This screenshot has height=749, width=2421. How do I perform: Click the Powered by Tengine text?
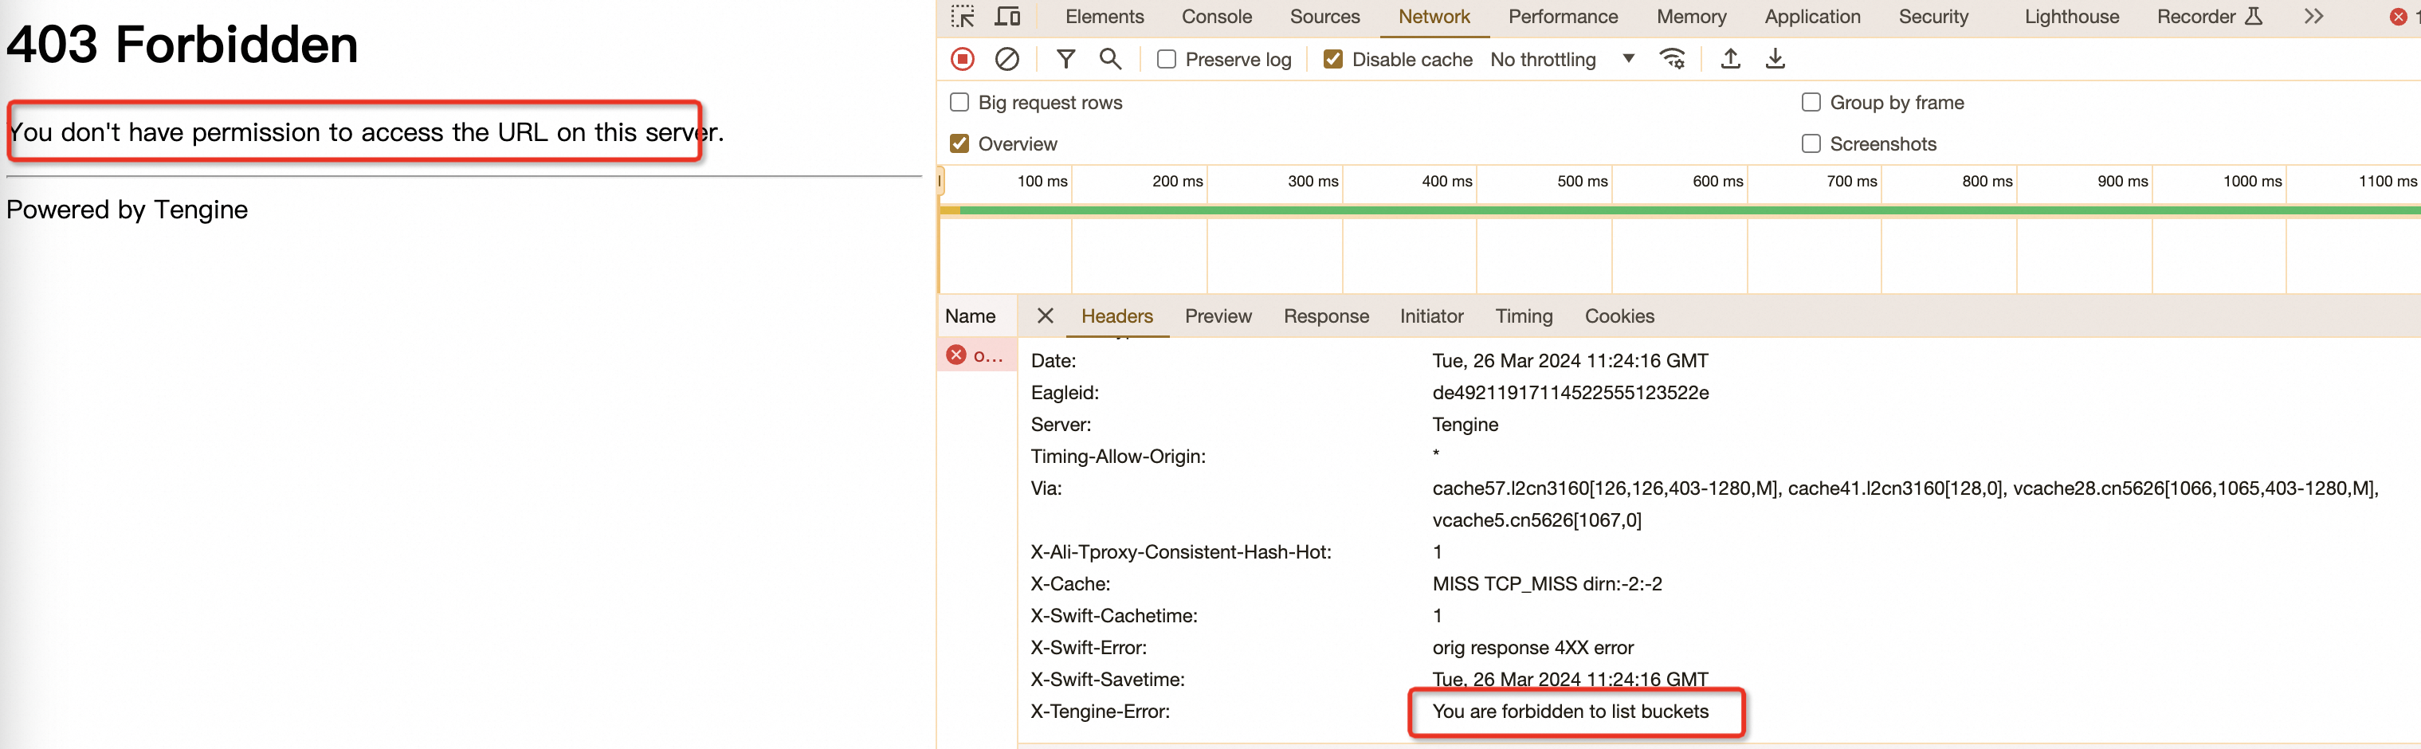coord(127,210)
